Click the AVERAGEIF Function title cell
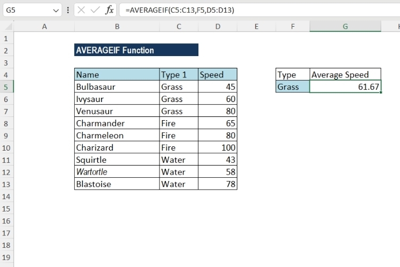The height and width of the screenshot is (267, 400). point(136,50)
